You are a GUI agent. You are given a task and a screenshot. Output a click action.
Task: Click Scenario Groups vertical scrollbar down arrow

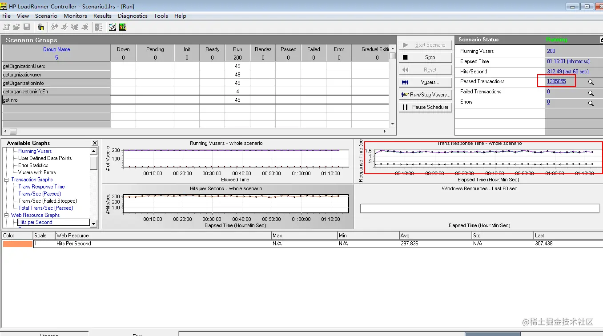(x=392, y=124)
